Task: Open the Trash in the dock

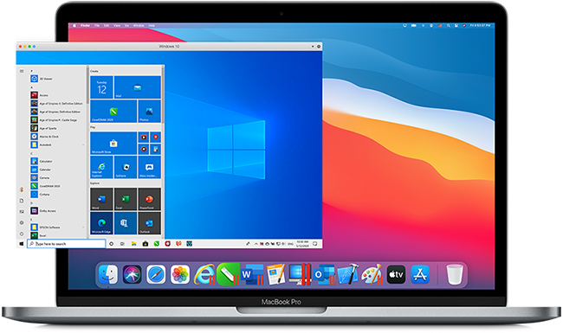Action: [455, 274]
